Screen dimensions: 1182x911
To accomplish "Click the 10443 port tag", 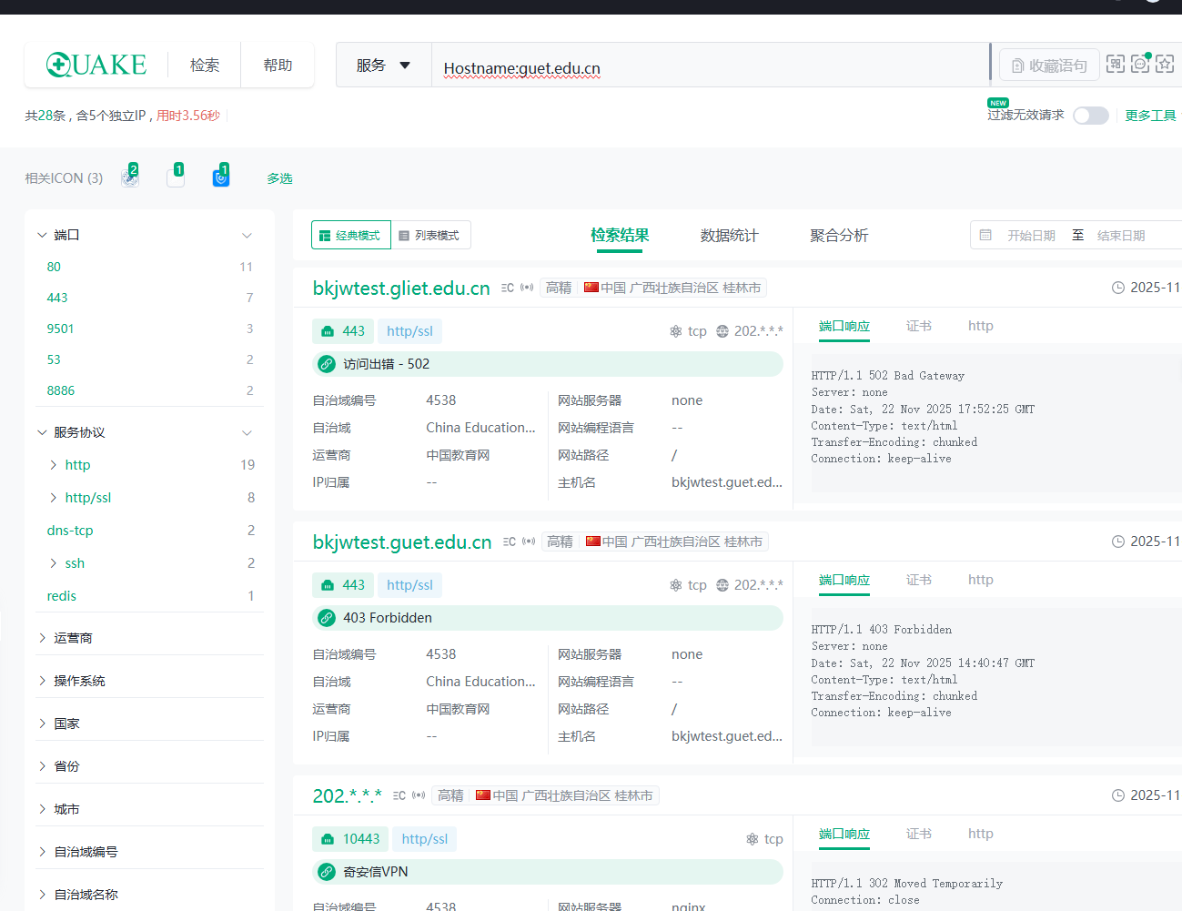I will coord(350,839).
